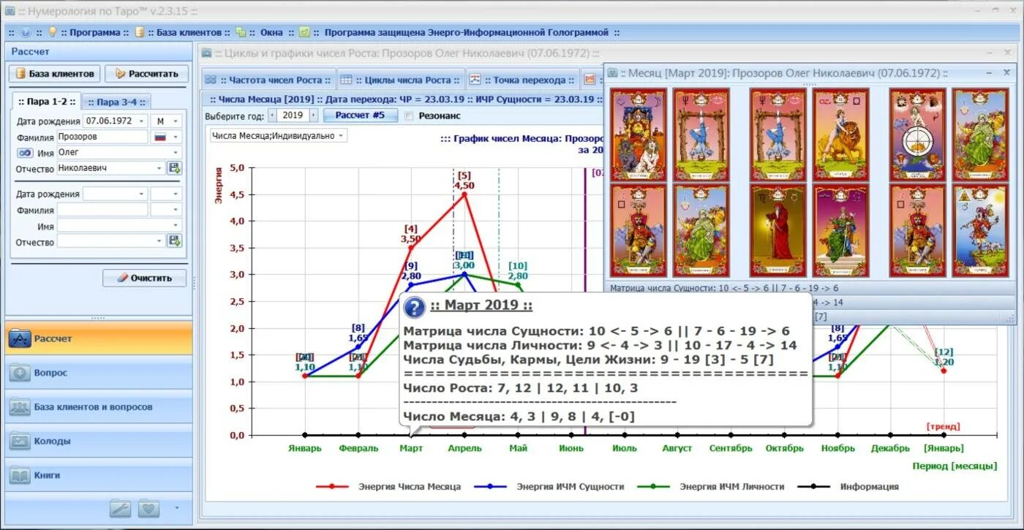
Task: Toggle Энергия Числа Месяца legend series
Action: point(388,486)
